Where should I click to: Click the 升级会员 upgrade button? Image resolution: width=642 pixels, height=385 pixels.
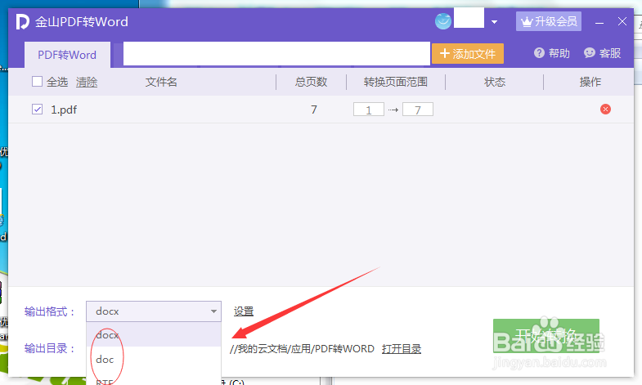(549, 21)
